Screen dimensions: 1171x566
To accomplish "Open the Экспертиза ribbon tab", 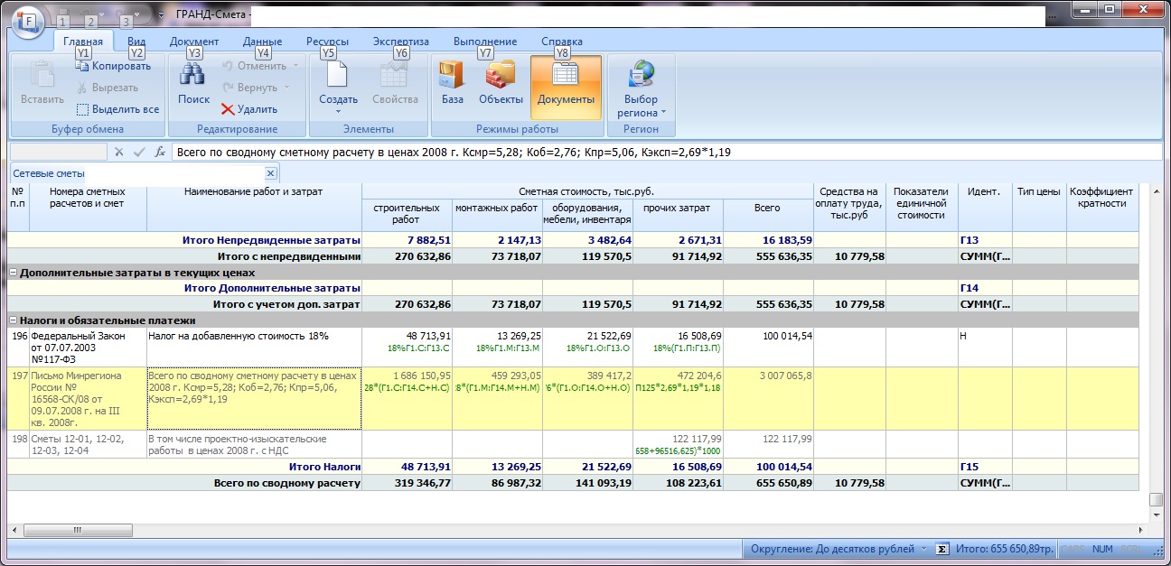I will [399, 42].
